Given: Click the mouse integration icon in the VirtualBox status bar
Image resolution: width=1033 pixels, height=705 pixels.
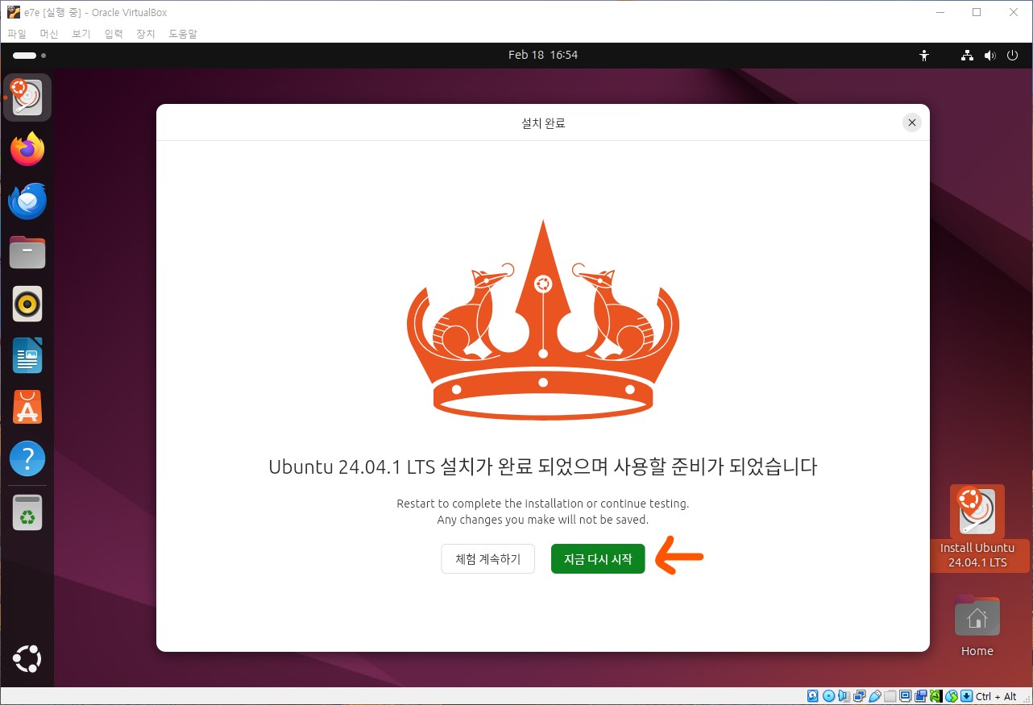Looking at the screenshot, I should (x=952, y=696).
